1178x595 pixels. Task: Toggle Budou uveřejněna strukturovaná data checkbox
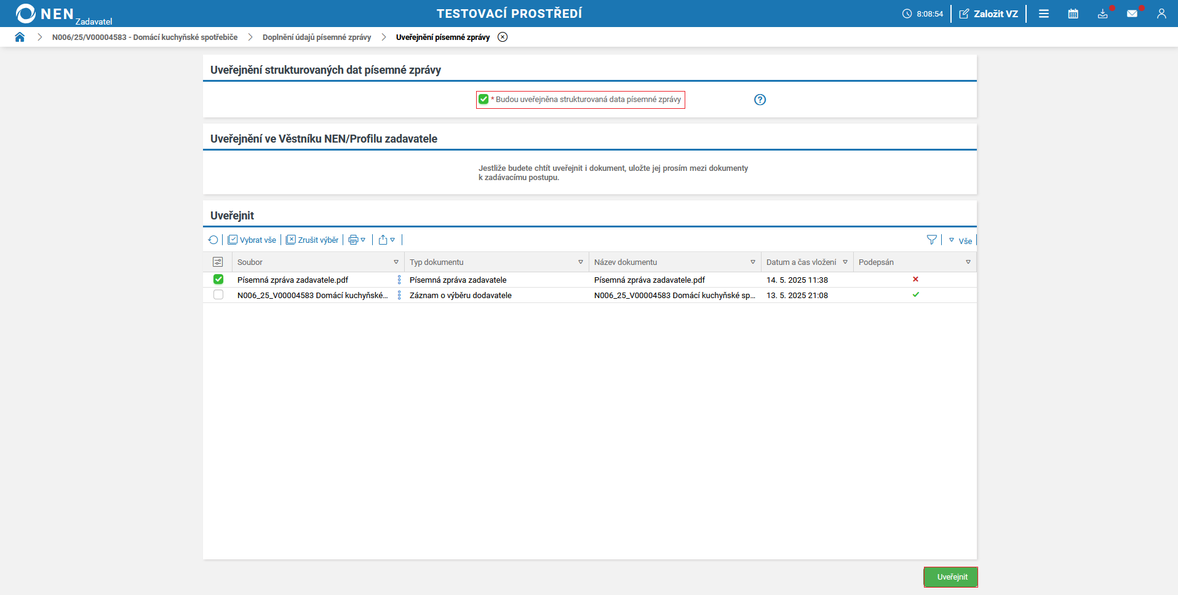coord(484,100)
